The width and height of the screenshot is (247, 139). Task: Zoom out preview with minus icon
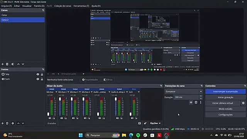click(48, 74)
